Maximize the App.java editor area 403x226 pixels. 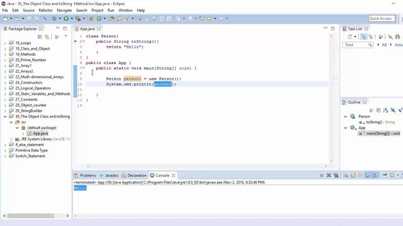[333, 28]
